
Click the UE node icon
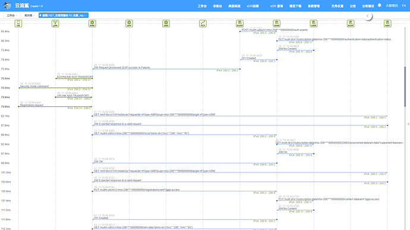click(x=18, y=24)
